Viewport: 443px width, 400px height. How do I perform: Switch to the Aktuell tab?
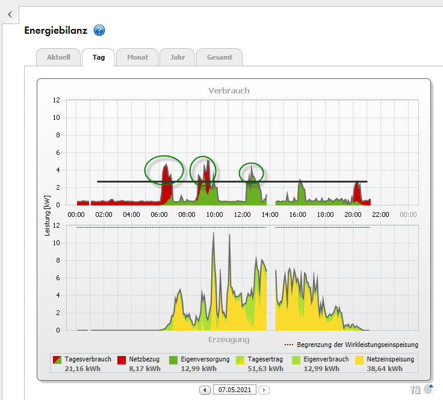(58, 58)
